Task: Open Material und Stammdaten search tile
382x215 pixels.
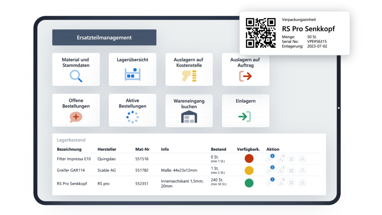Action: pyautogui.click(x=76, y=69)
